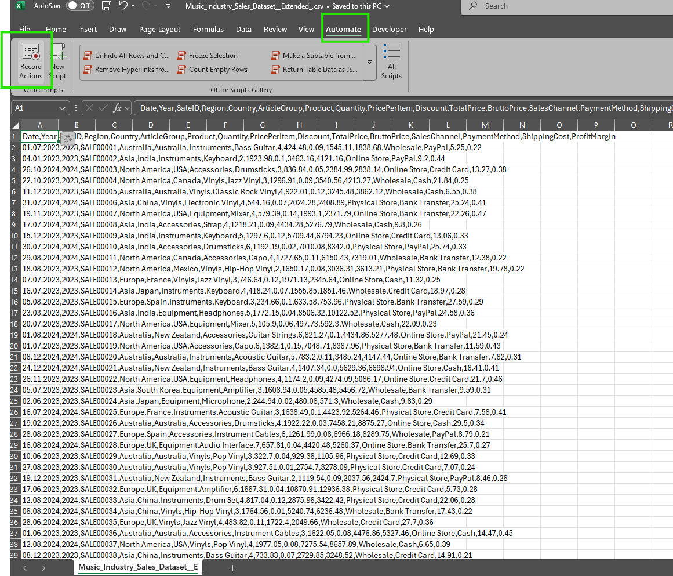The height and width of the screenshot is (576, 673).
Task: Run Remove Hyperlinks script
Action: point(126,70)
